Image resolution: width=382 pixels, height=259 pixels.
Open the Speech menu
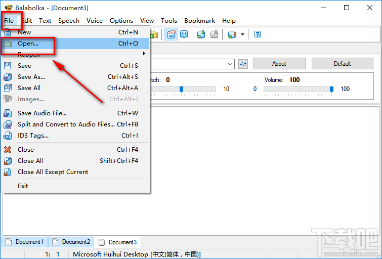point(69,21)
